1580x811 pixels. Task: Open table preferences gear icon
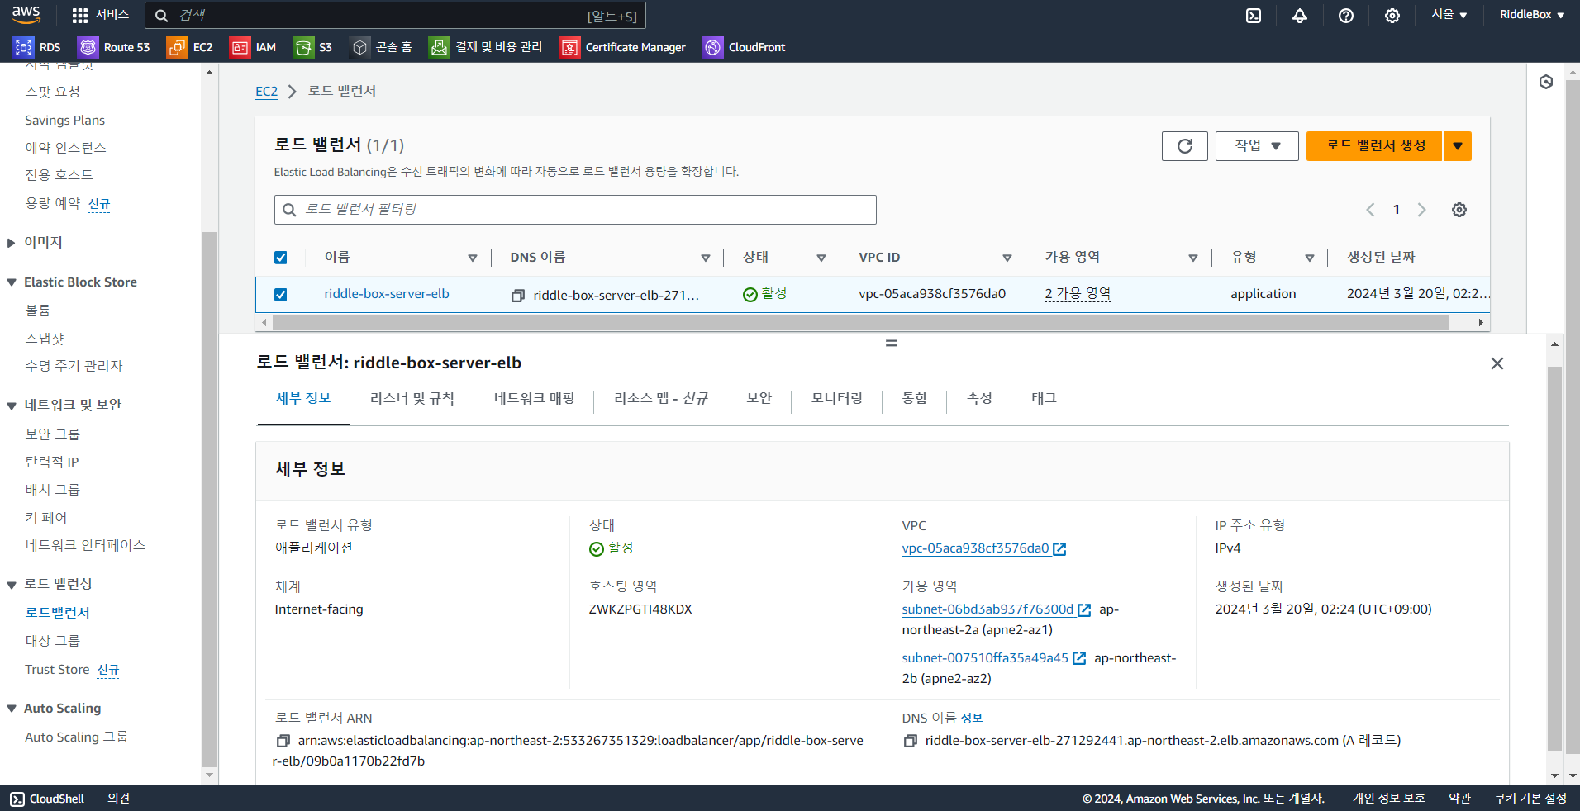(1459, 210)
